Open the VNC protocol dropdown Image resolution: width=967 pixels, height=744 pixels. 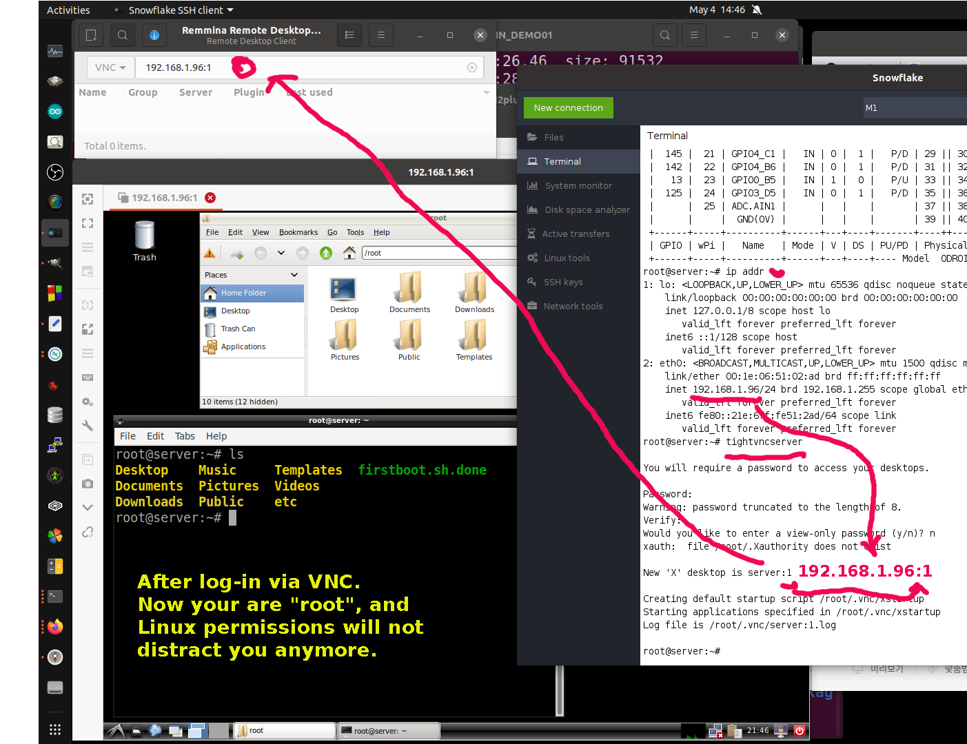point(110,68)
